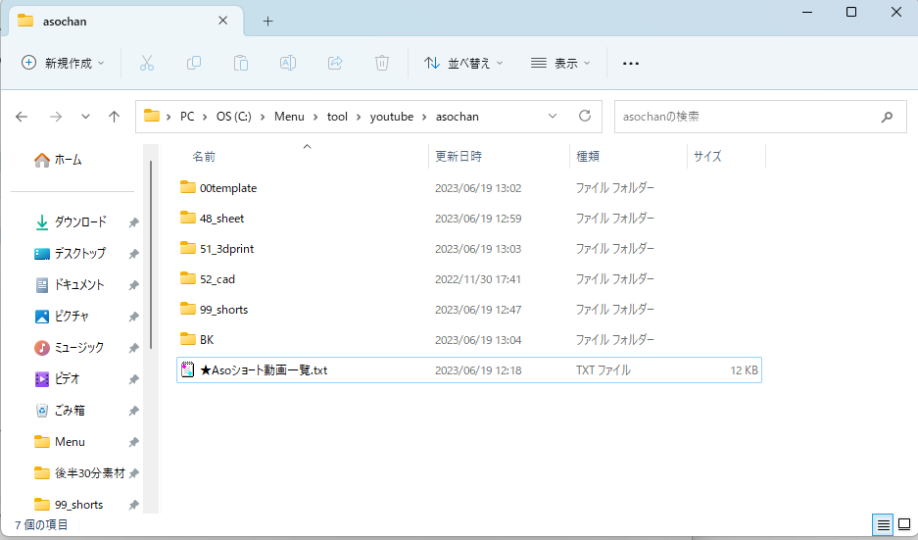Open the 表示 view dropdown

(x=560, y=63)
